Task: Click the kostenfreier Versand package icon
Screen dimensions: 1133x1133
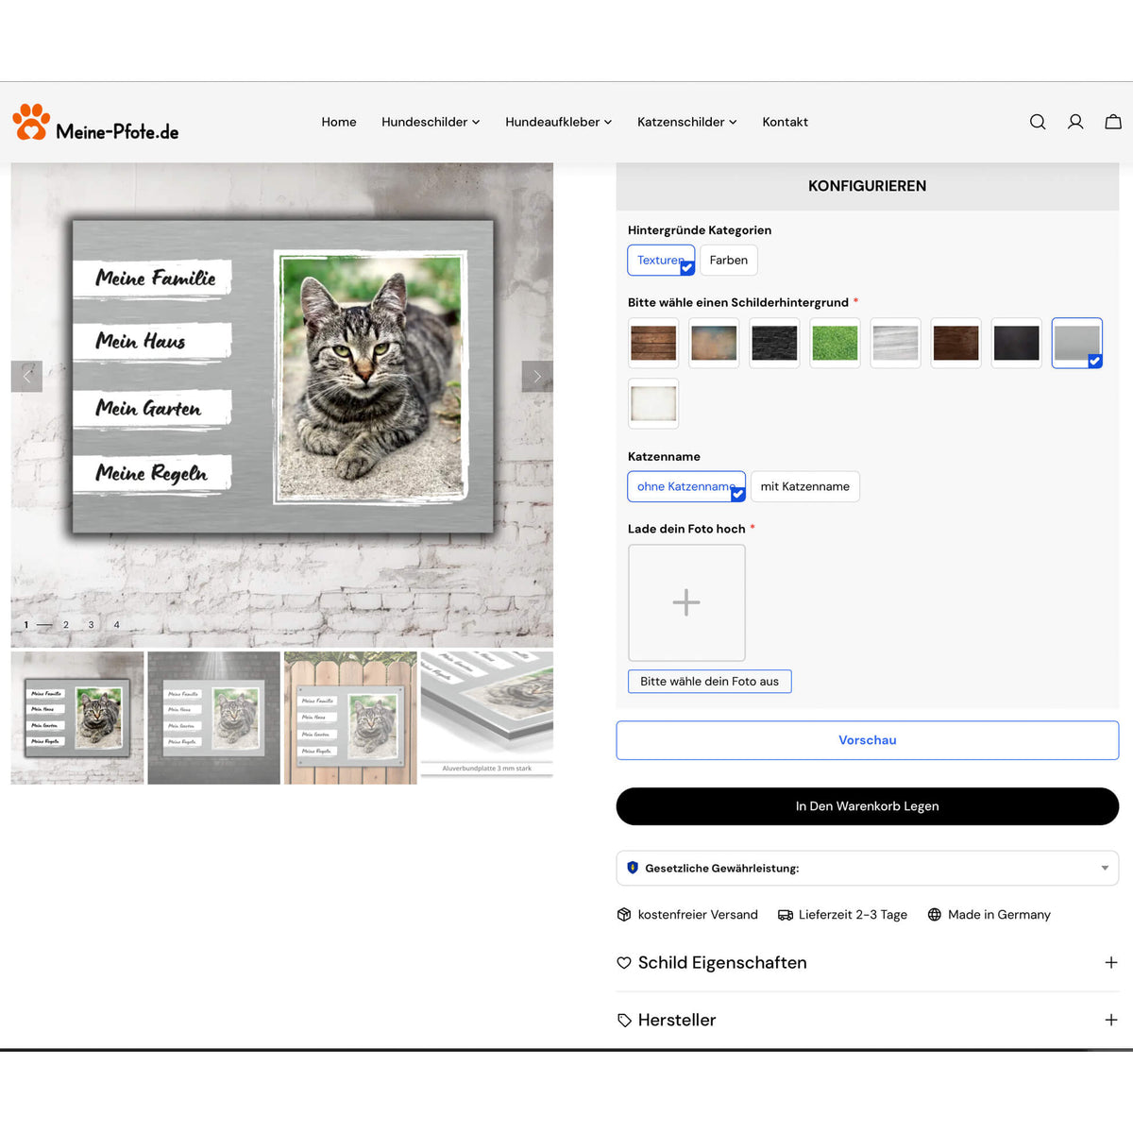Action: coord(624,914)
